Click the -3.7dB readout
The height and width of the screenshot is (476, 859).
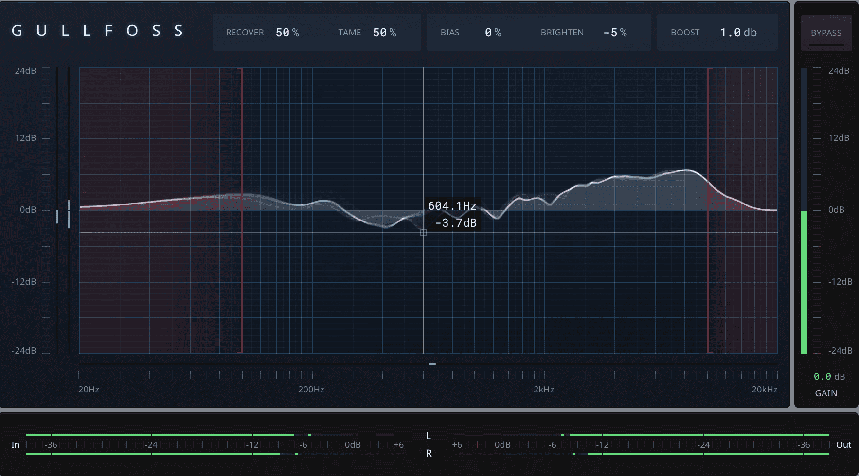(456, 223)
